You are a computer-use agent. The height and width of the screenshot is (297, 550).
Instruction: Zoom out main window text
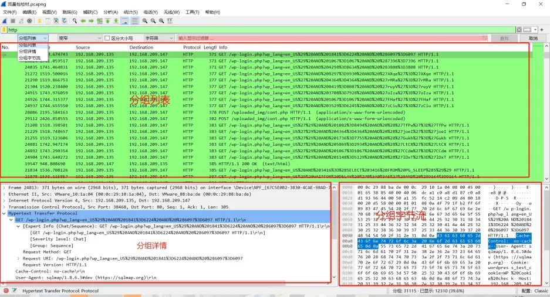(x=153, y=21)
